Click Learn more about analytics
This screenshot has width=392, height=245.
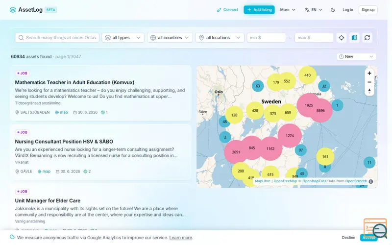[x=180, y=238]
